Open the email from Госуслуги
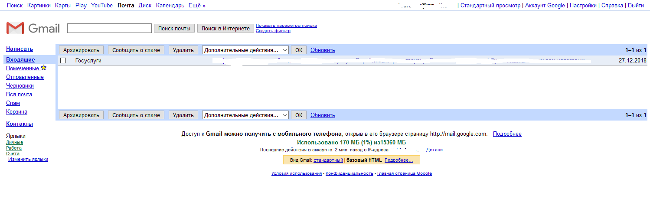Image resolution: width=650 pixels, height=209 pixels. 352,61
